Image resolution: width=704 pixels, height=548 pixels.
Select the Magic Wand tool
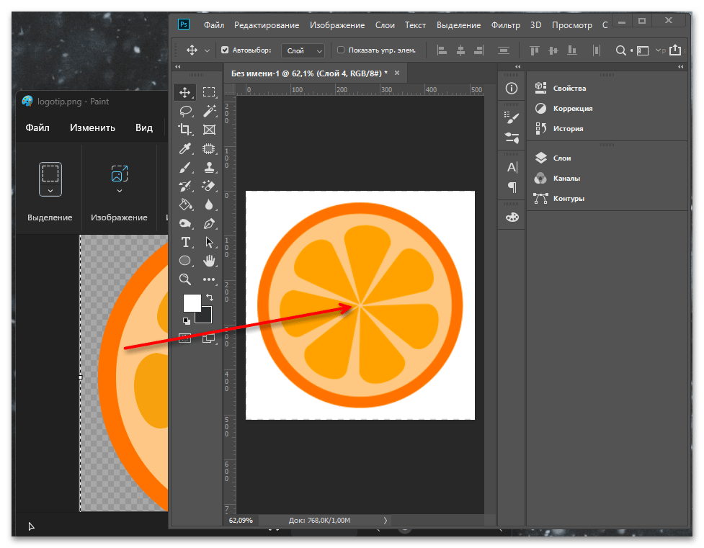[209, 111]
